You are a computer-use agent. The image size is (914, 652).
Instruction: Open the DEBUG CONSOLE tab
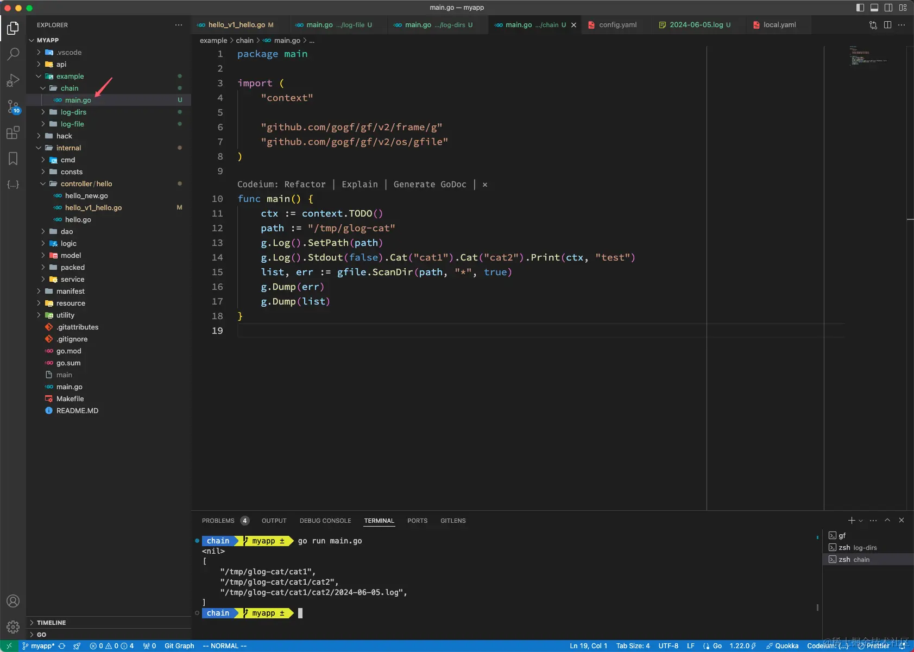tap(325, 521)
